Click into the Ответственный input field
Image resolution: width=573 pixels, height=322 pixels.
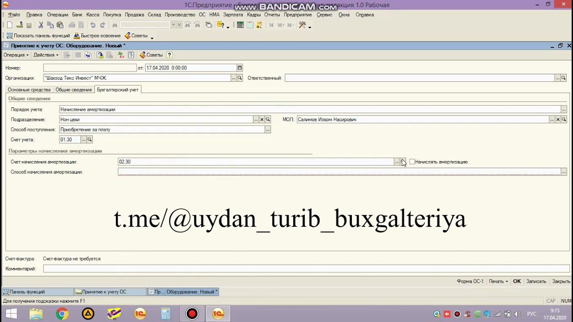[419, 78]
